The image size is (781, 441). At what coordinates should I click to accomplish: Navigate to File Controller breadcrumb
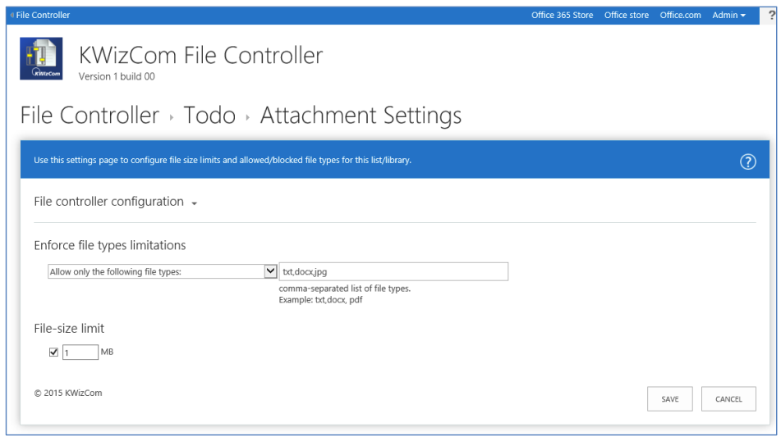tap(90, 116)
